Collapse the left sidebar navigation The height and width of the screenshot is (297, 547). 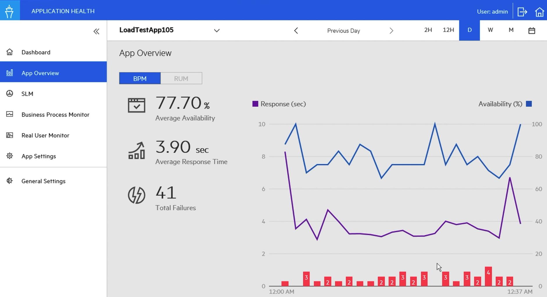(x=96, y=31)
